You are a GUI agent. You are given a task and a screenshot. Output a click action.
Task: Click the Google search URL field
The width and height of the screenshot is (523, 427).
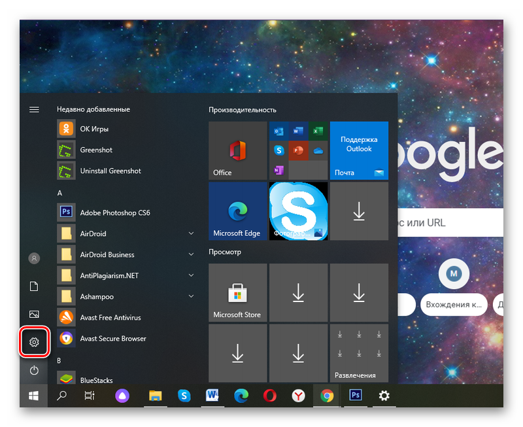point(450,223)
